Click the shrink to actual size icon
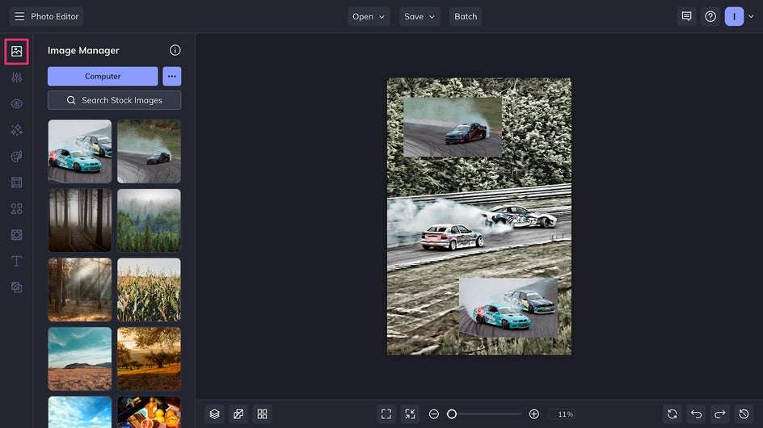Image resolution: width=763 pixels, height=428 pixels. point(411,414)
